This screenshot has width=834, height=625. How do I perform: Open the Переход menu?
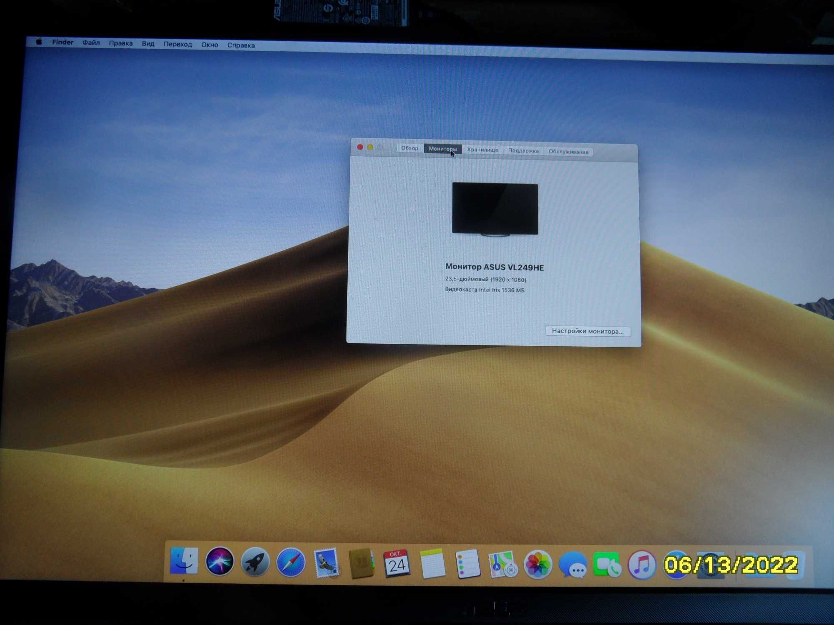pyautogui.click(x=178, y=44)
